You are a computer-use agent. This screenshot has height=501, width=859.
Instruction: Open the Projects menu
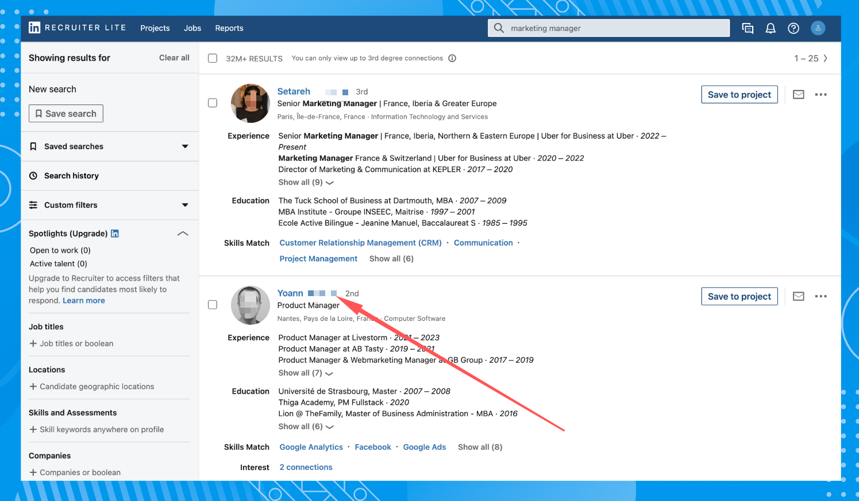point(155,28)
